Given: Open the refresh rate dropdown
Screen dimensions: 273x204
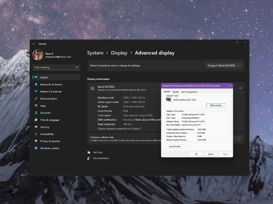Looking at the screenshot, I should pyautogui.click(x=238, y=138).
